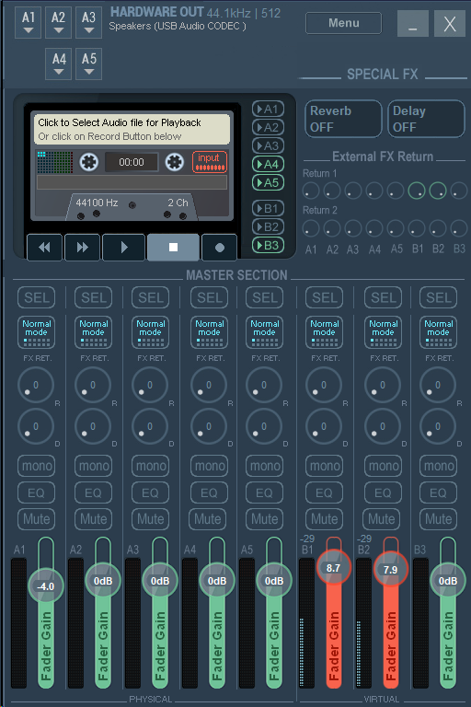Toggle recorder routing to A3
Image resolution: width=471 pixels, height=707 pixels.
[269, 146]
